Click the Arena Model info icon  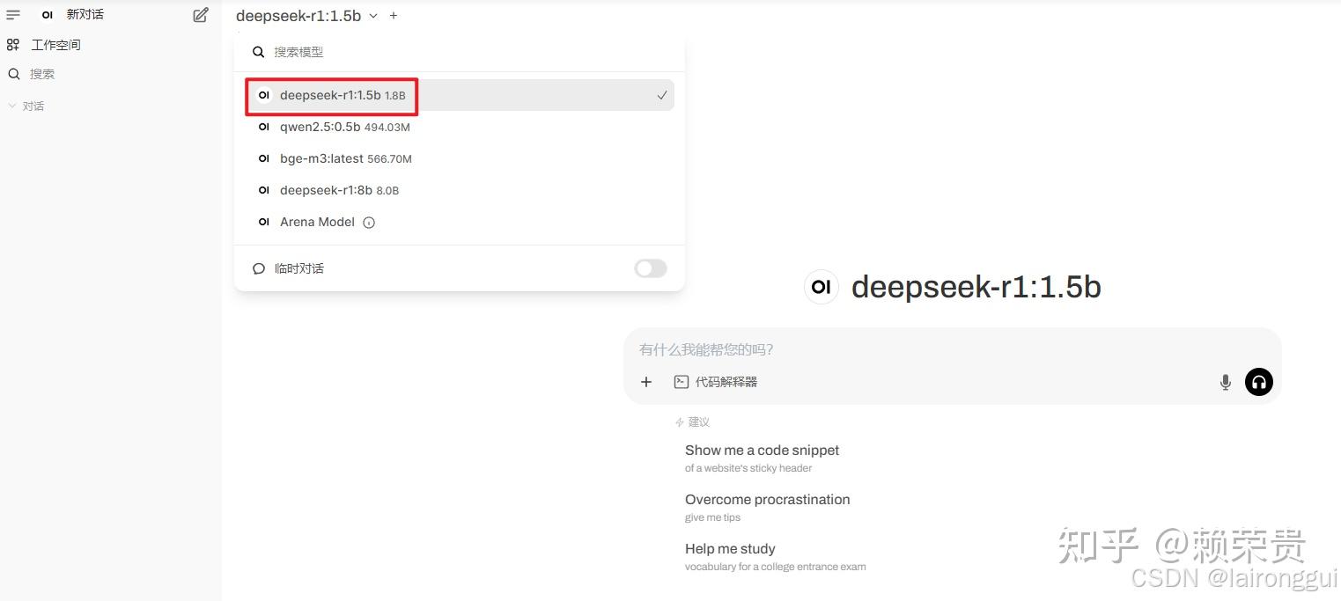[369, 223]
